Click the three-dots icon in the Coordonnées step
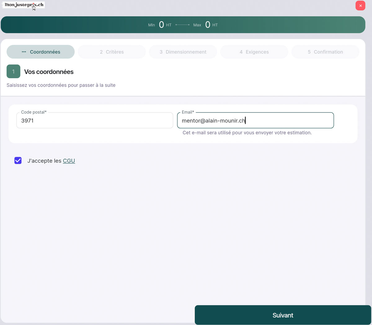372x325 pixels. click(24, 52)
